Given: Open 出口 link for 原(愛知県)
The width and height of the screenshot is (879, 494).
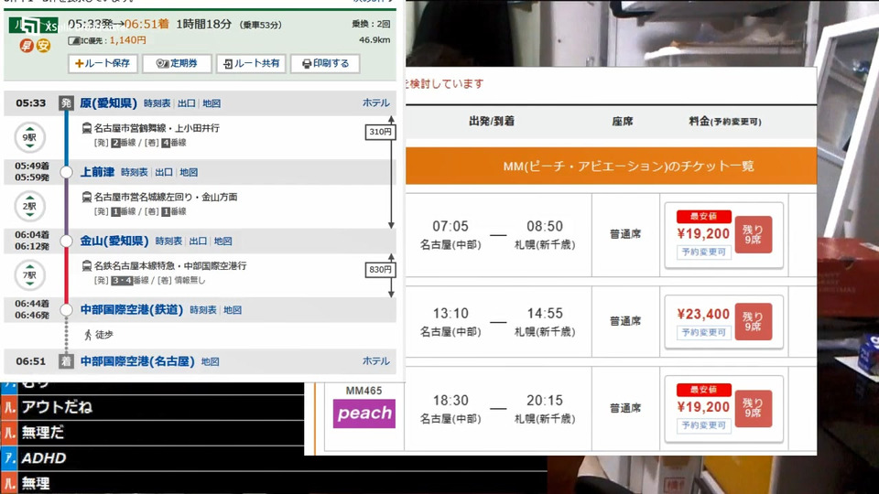Looking at the screenshot, I should point(187,103).
